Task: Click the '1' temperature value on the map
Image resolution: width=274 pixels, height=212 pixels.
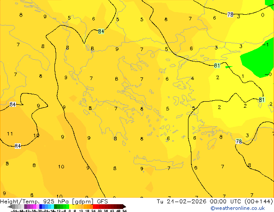Action: click(x=243, y=76)
